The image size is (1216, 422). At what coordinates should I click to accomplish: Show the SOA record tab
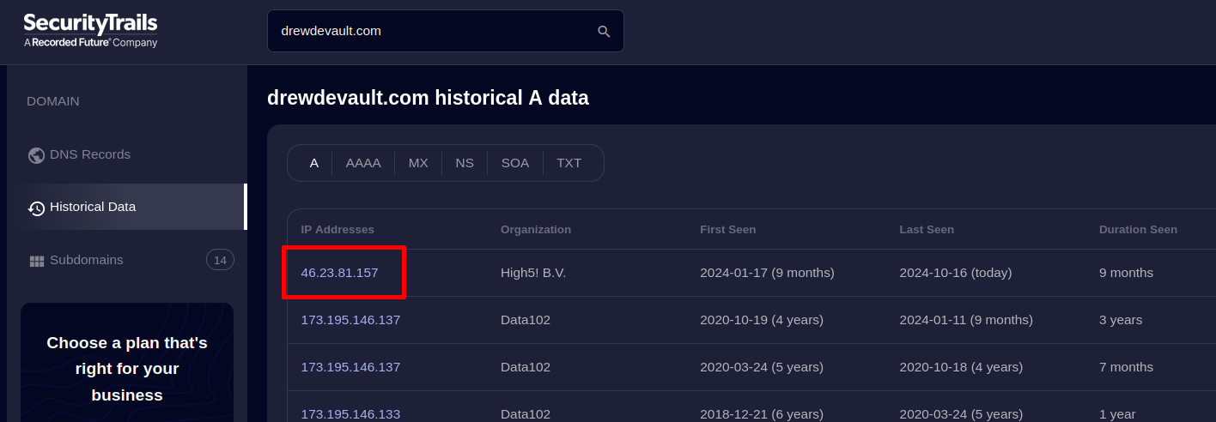coord(515,163)
